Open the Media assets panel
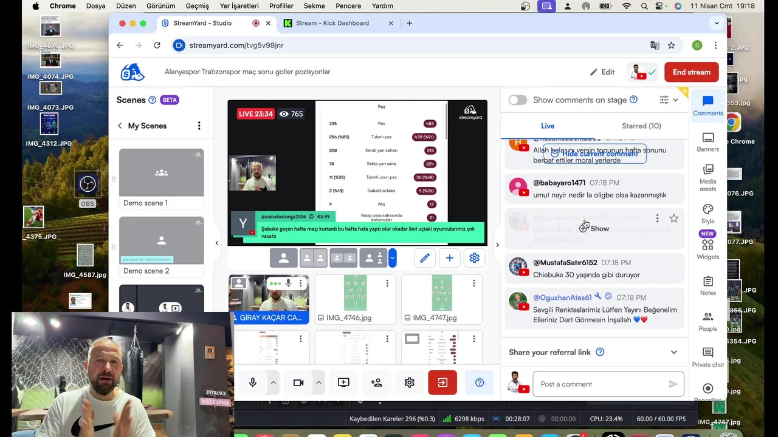This screenshot has height=437, width=778. [x=707, y=178]
